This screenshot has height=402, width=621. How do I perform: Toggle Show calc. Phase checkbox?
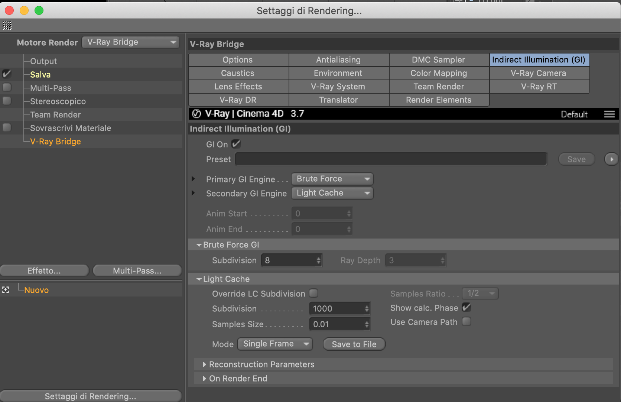466,307
